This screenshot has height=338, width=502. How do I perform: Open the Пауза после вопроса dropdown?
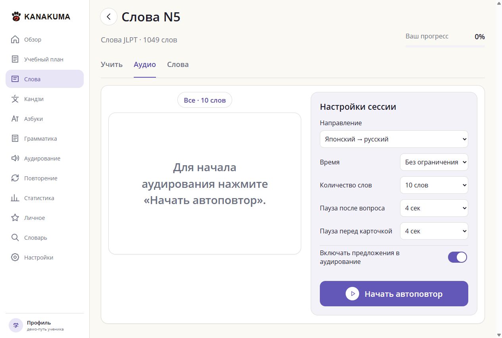(434, 208)
